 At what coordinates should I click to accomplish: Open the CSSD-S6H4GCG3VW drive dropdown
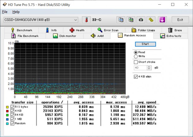tap(40, 20)
